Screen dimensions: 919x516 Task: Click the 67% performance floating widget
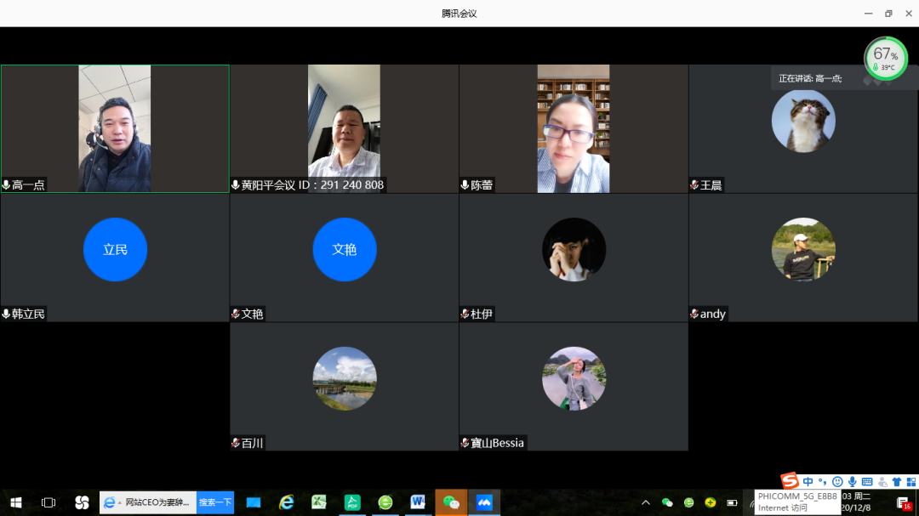click(886, 58)
